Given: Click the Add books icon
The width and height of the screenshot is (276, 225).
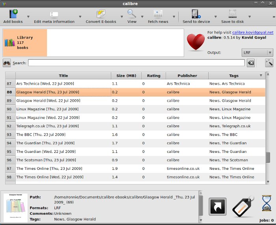Looking at the screenshot, I should point(13,14).
